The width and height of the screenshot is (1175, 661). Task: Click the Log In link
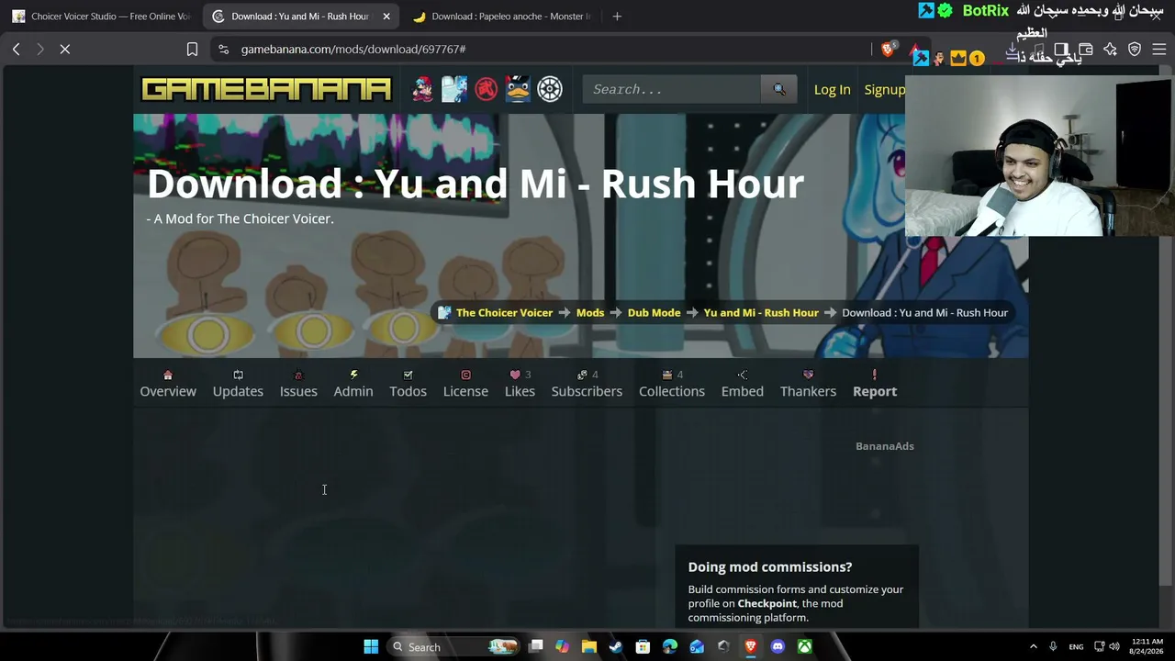coord(833,89)
